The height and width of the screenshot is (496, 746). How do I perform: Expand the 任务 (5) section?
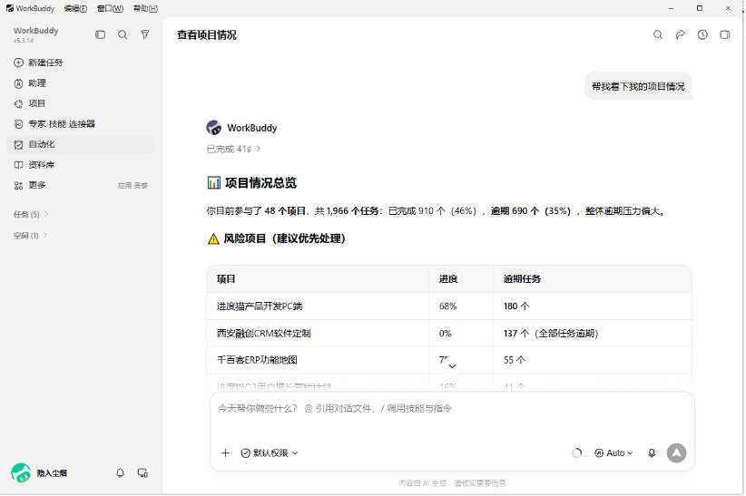click(31, 215)
